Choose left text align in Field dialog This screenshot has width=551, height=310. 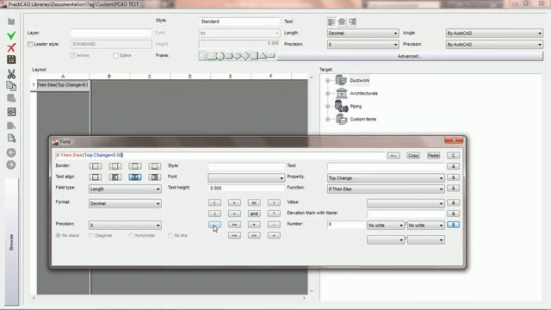click(x=115, y=177)
